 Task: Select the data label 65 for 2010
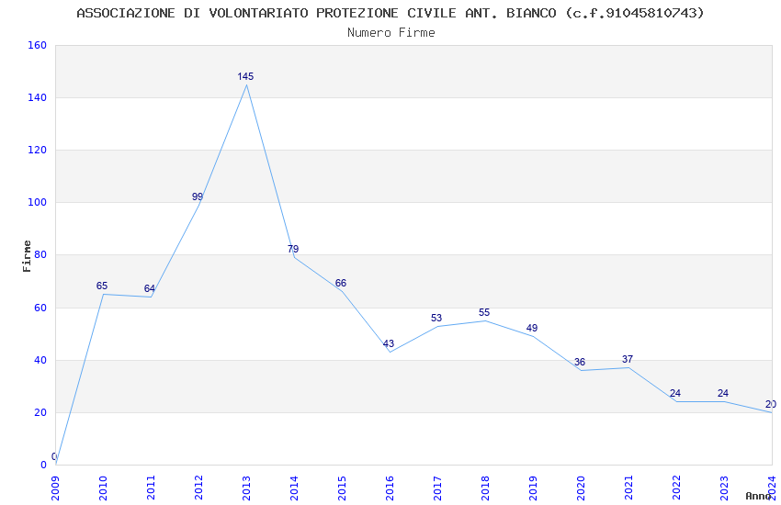(x=102, y=286)
